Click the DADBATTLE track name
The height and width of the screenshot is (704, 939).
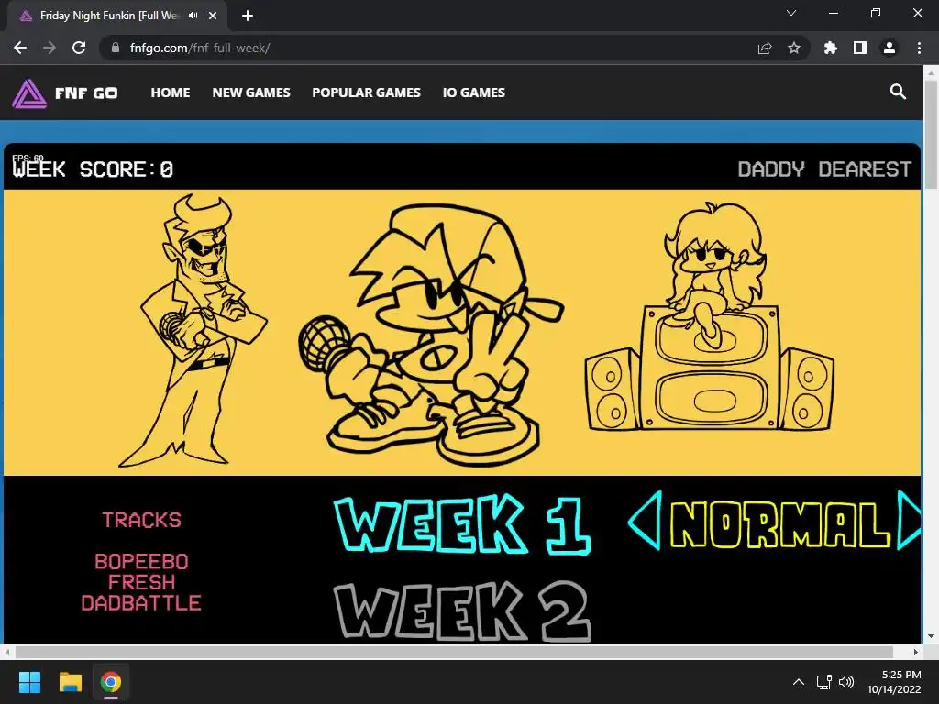pos(141,603)
